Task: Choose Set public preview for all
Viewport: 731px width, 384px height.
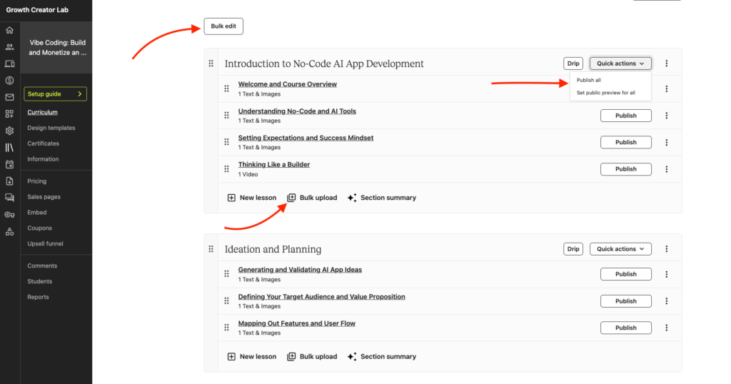Action: coord(605,93)
